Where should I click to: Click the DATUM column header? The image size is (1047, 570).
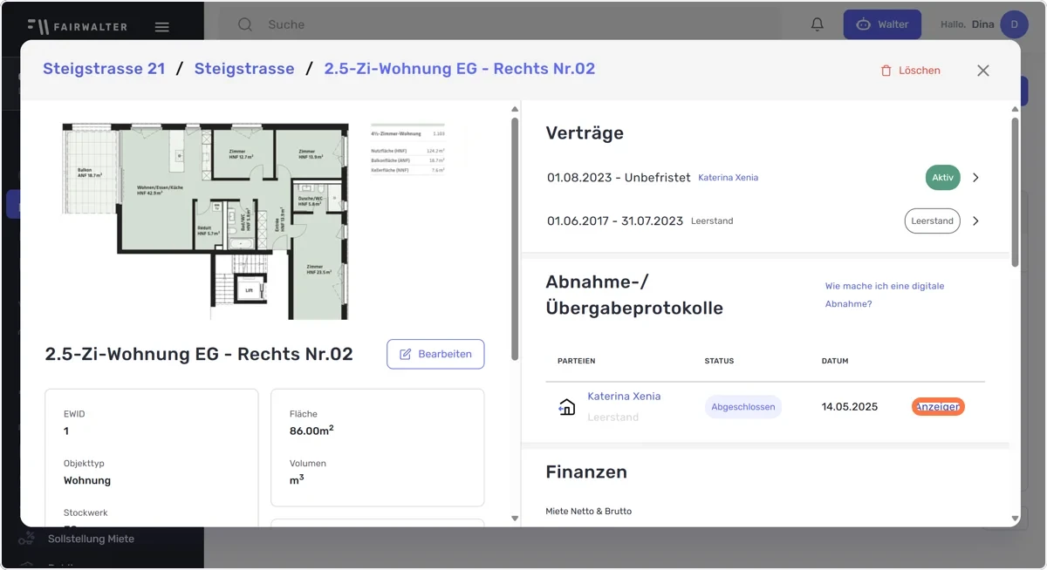pyautogui.click(x=835, y=361)
